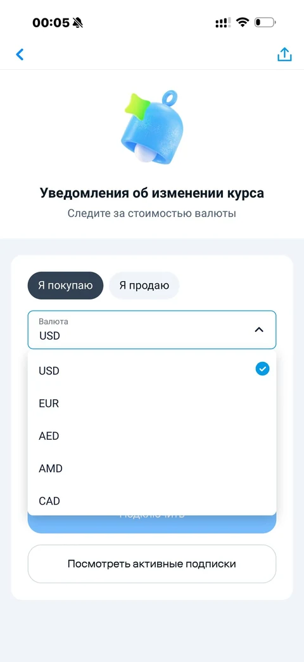Tap the share icon at top right

point(284,55)
